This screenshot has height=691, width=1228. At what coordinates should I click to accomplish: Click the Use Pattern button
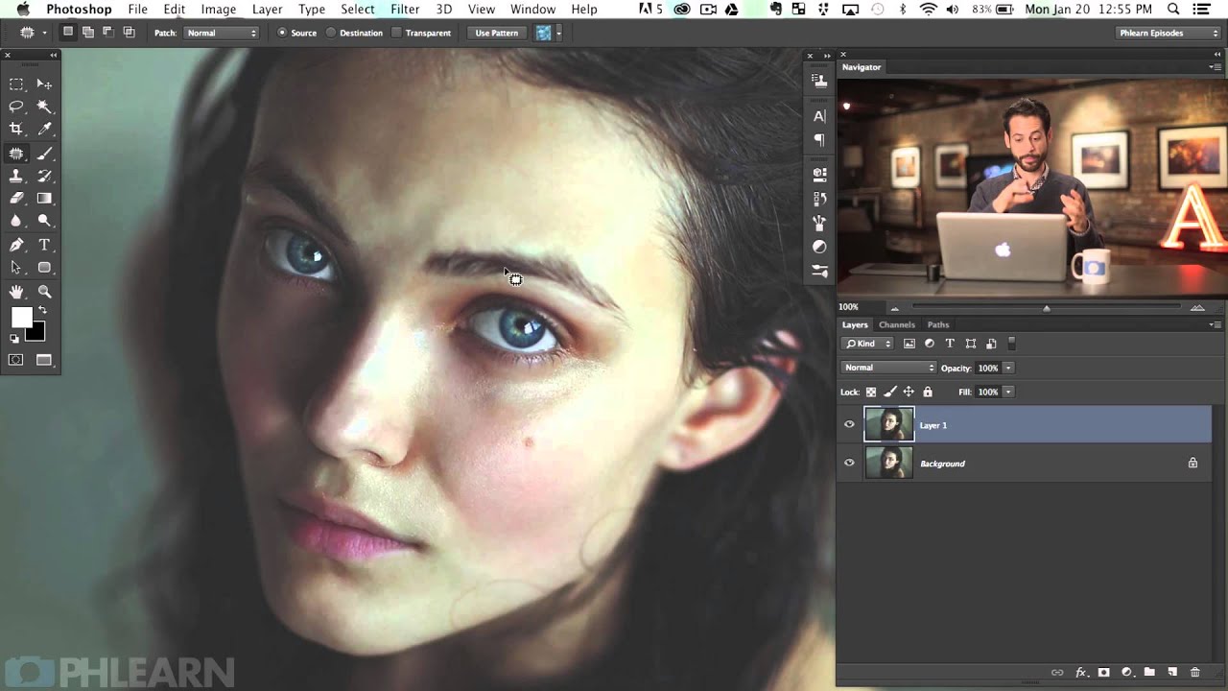coord(497,33)
